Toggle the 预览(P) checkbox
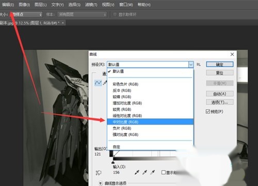The height and width of the screenshot is (186, 258). tap(208, 112)
